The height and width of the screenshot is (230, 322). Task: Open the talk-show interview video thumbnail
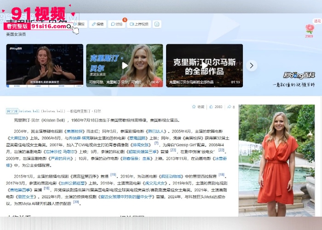click(x=45, y=65)
